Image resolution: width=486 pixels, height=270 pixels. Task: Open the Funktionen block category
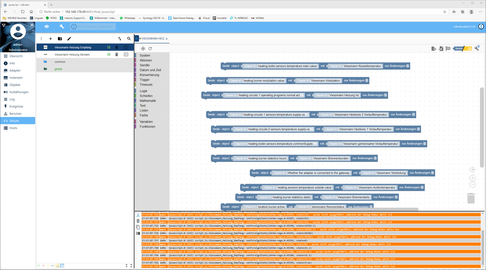(147, 127)
